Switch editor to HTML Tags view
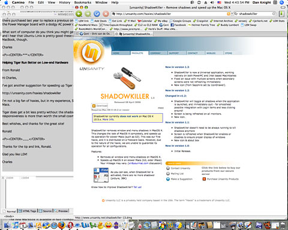The image size is (288, 230). tap(28, 211)
